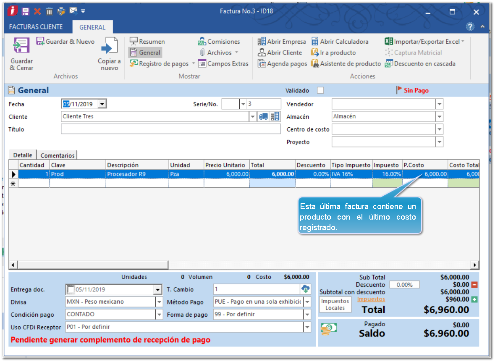Click into the Título text field

click(x=170, y=129)
